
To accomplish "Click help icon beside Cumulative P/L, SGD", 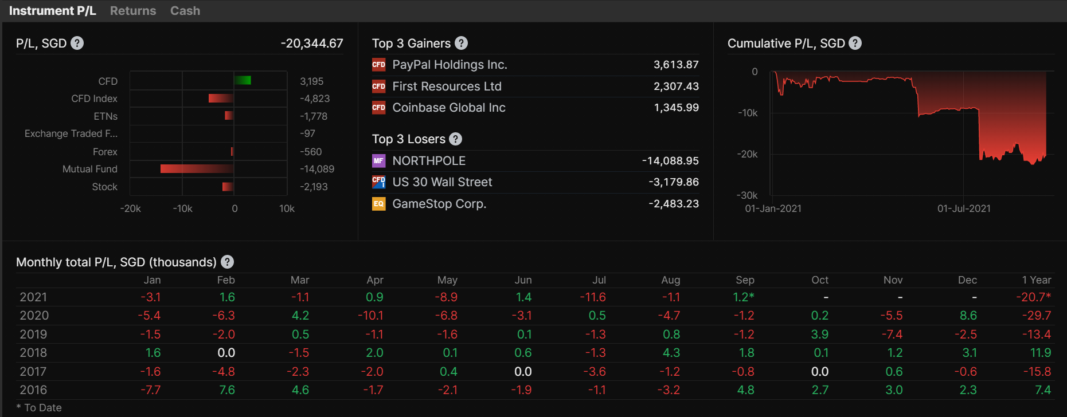I will tap(855, 43).
